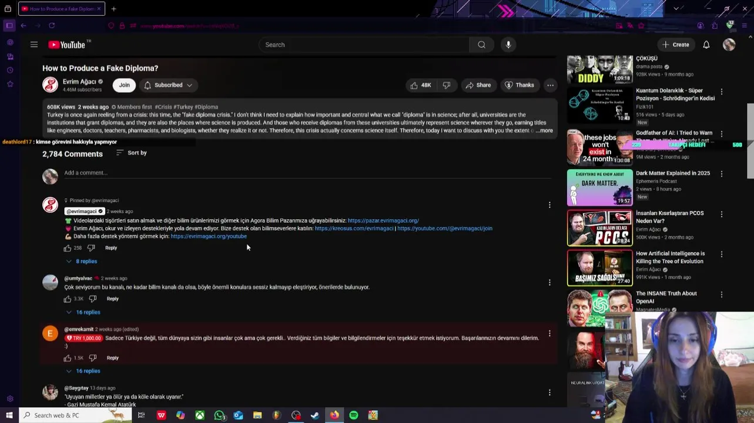Open The INSANE Truth About OpenAI title
The image size is (754, 423).
(666, 297)
